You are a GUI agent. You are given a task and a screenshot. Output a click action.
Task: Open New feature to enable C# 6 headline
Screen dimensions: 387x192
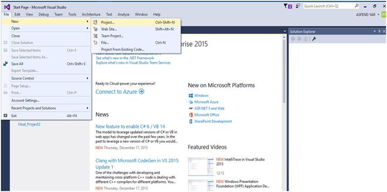[x=131, y=126]
